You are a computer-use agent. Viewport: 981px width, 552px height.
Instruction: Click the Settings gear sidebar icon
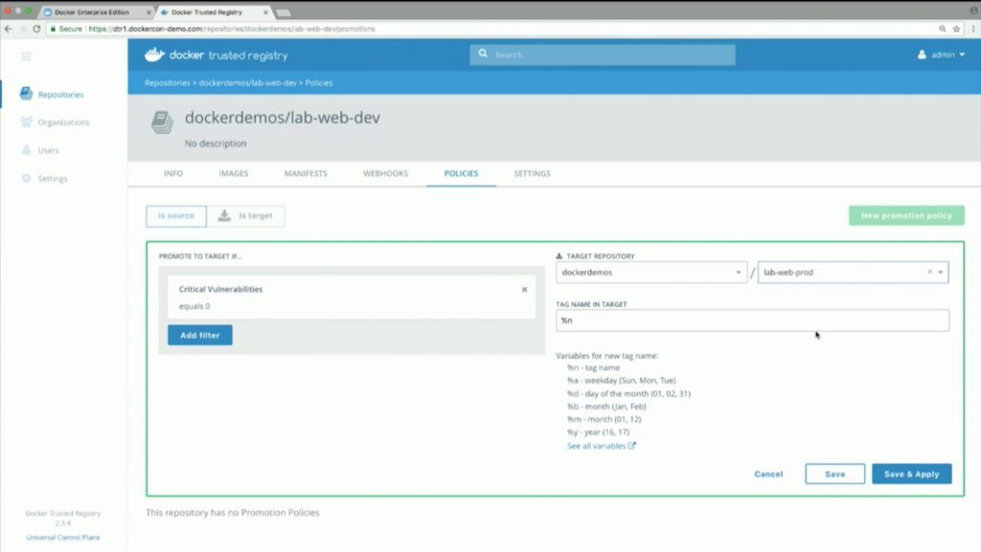26,178
